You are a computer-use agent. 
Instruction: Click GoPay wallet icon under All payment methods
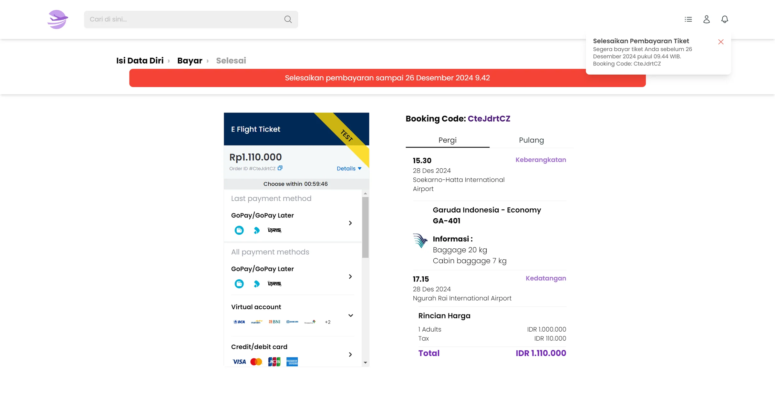(239, 284)
